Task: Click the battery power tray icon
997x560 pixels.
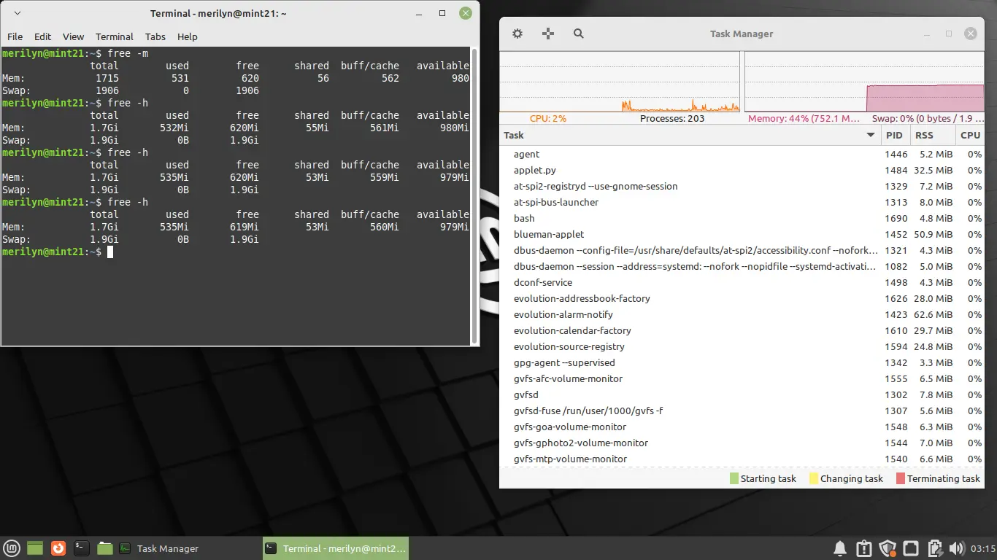Action: click(x=934, y=548)
